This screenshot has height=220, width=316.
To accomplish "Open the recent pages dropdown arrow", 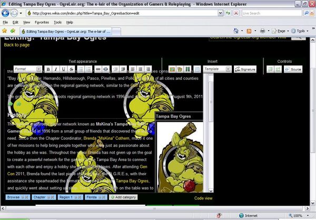I will pyautogui.click(x=21, y=13).
